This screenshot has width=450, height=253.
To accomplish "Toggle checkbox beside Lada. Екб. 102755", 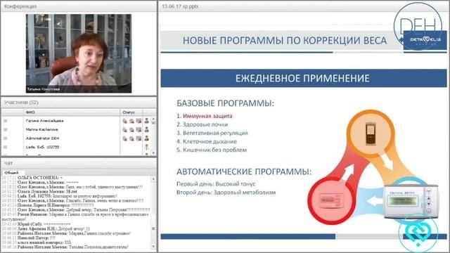I will click(5, 147).
